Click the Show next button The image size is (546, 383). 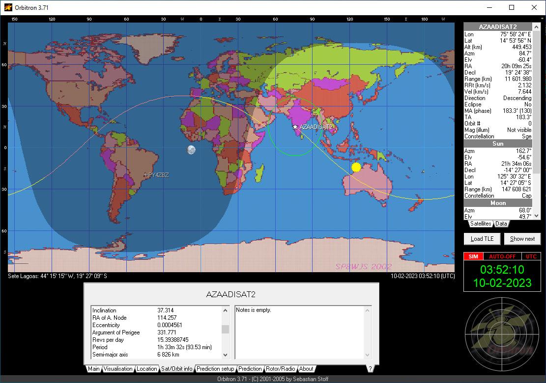pyautogui.click(x=522, y=239)
